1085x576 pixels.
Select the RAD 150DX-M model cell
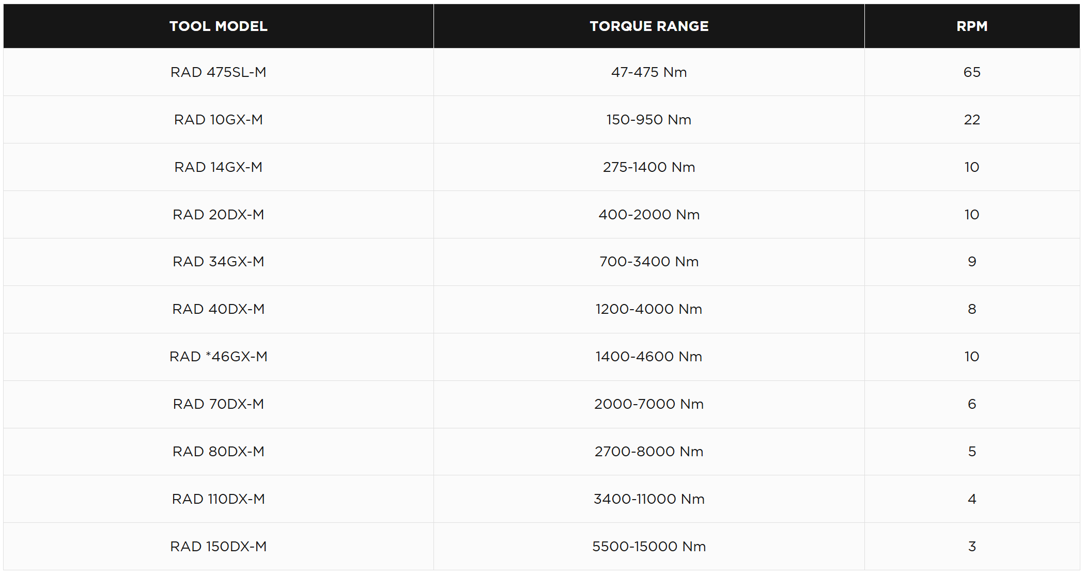(x=219, y=547)
